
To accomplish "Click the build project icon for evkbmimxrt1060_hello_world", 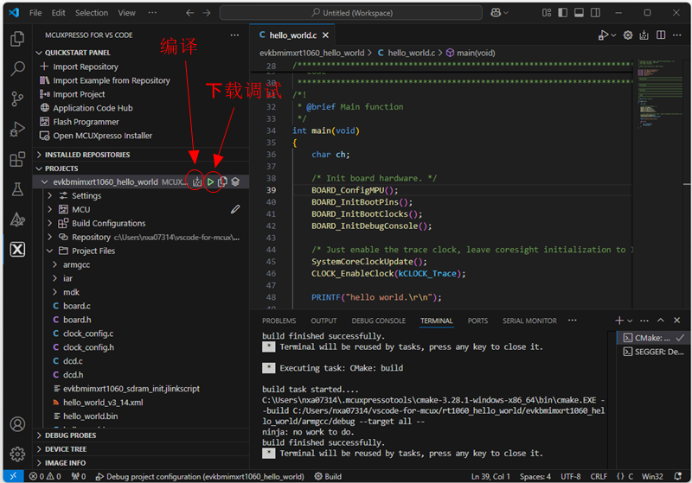I will (197, 182).
